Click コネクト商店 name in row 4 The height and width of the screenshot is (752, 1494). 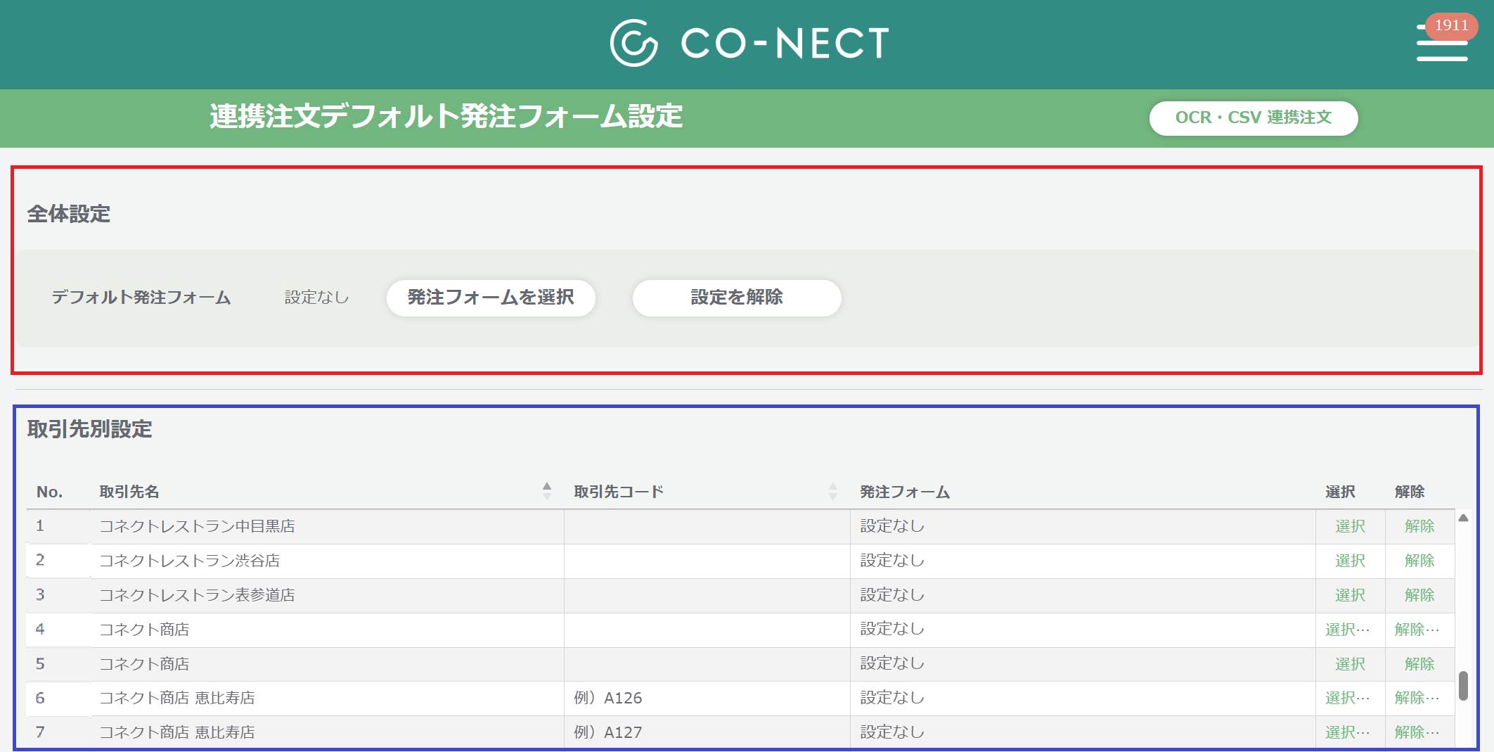click(x=144, y=630)
